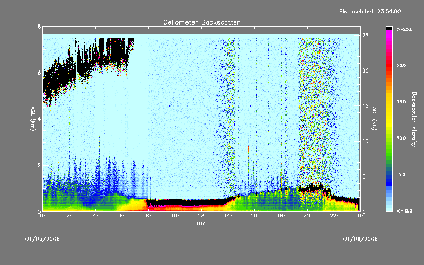This screenshot has width=424, height=265.
Task: Click the '15.0' colorbar tick label
Action: click(x=401, y=102)
